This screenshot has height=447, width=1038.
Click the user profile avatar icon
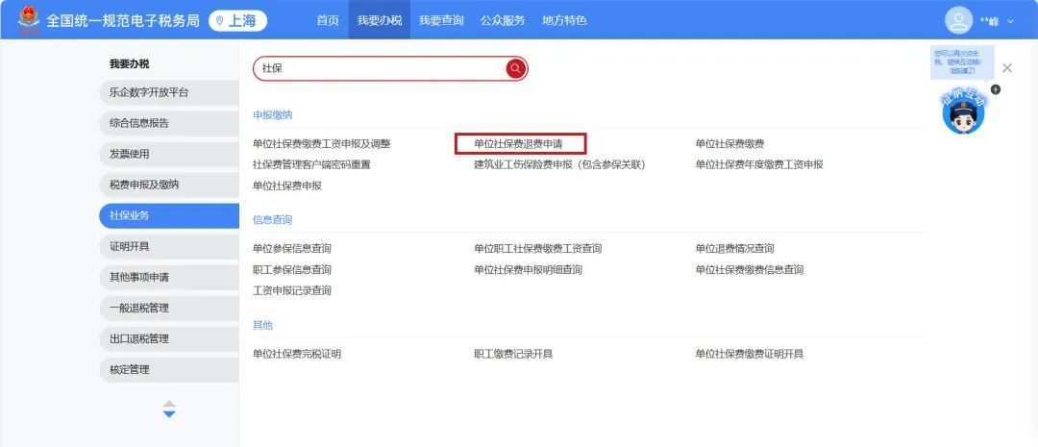(958, 20)
